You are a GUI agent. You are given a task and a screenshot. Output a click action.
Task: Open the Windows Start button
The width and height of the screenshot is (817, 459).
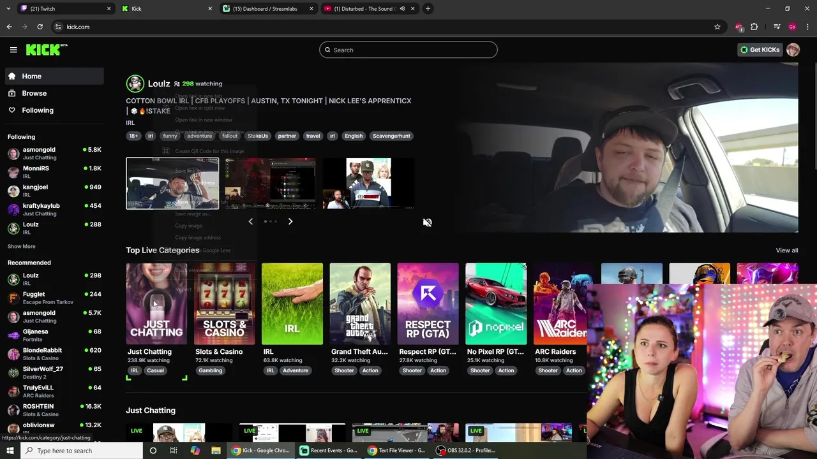[10, 451]
